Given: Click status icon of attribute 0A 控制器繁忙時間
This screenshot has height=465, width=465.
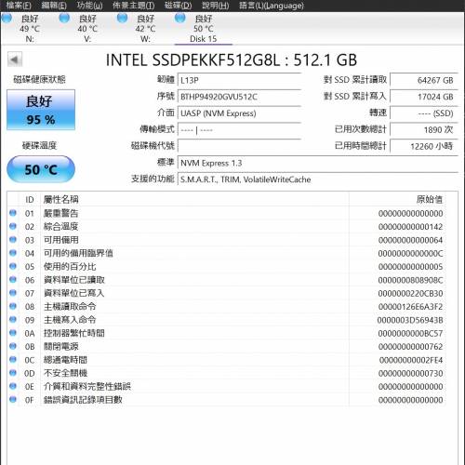Looking at the screenshot, I should coord(13,333).
